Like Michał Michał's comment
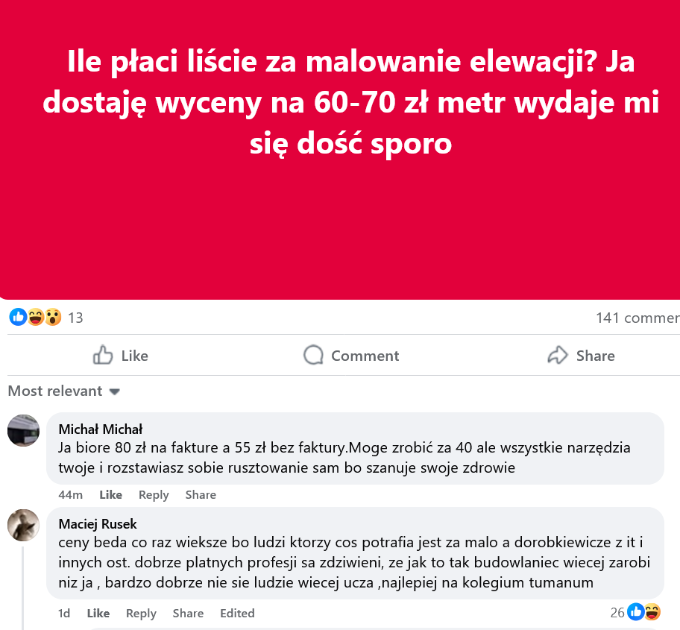 pyautogui.click(x=110, y=495)
